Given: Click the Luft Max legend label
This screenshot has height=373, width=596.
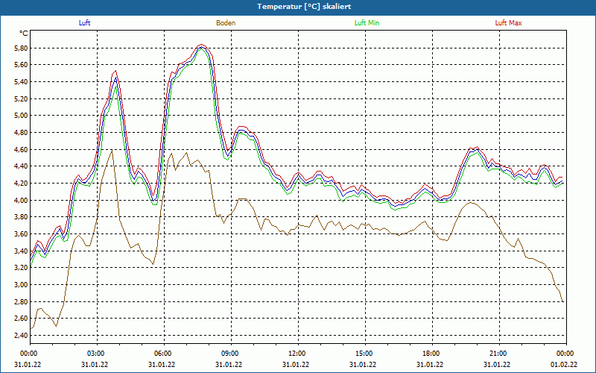Looking at the screenshot, I should [508, 23].
